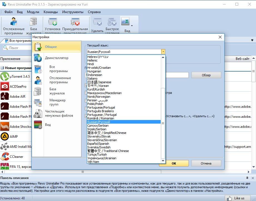
Task: Open the Справка menu
Action: [x=94, y=12]
